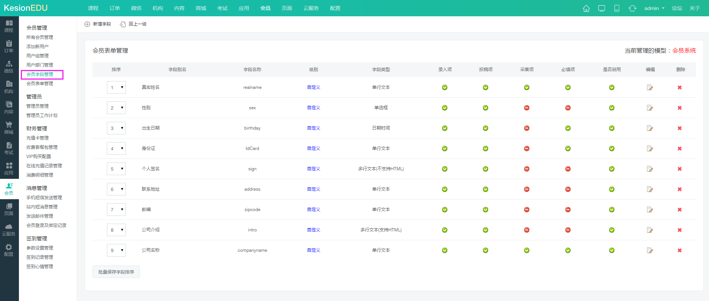Click the desktop monitor preview icon
The width and height of the screenshot is (709, 301).
pyautogui.click(x=601, y=8)
